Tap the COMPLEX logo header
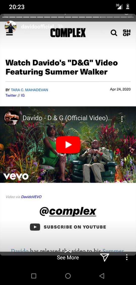136x285 pixels. [x=68, y=33]
